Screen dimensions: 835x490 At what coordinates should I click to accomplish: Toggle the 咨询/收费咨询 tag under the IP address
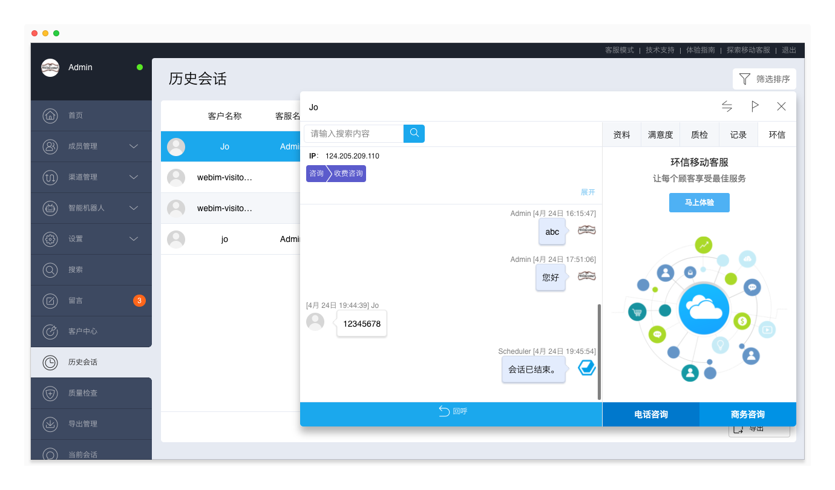pos(336,173)
